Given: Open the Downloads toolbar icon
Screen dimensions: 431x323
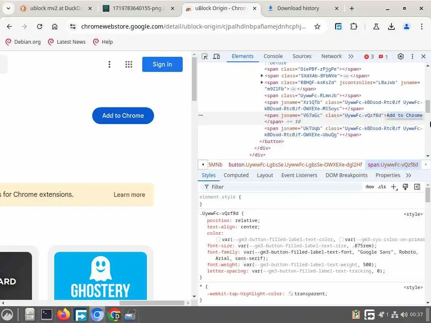Looking at the screenshot, I should (391, 26).
